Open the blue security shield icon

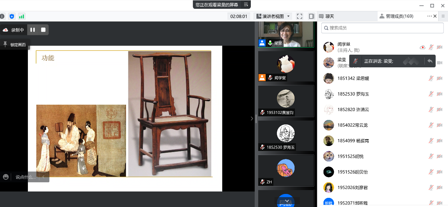[x=12, y=16]
